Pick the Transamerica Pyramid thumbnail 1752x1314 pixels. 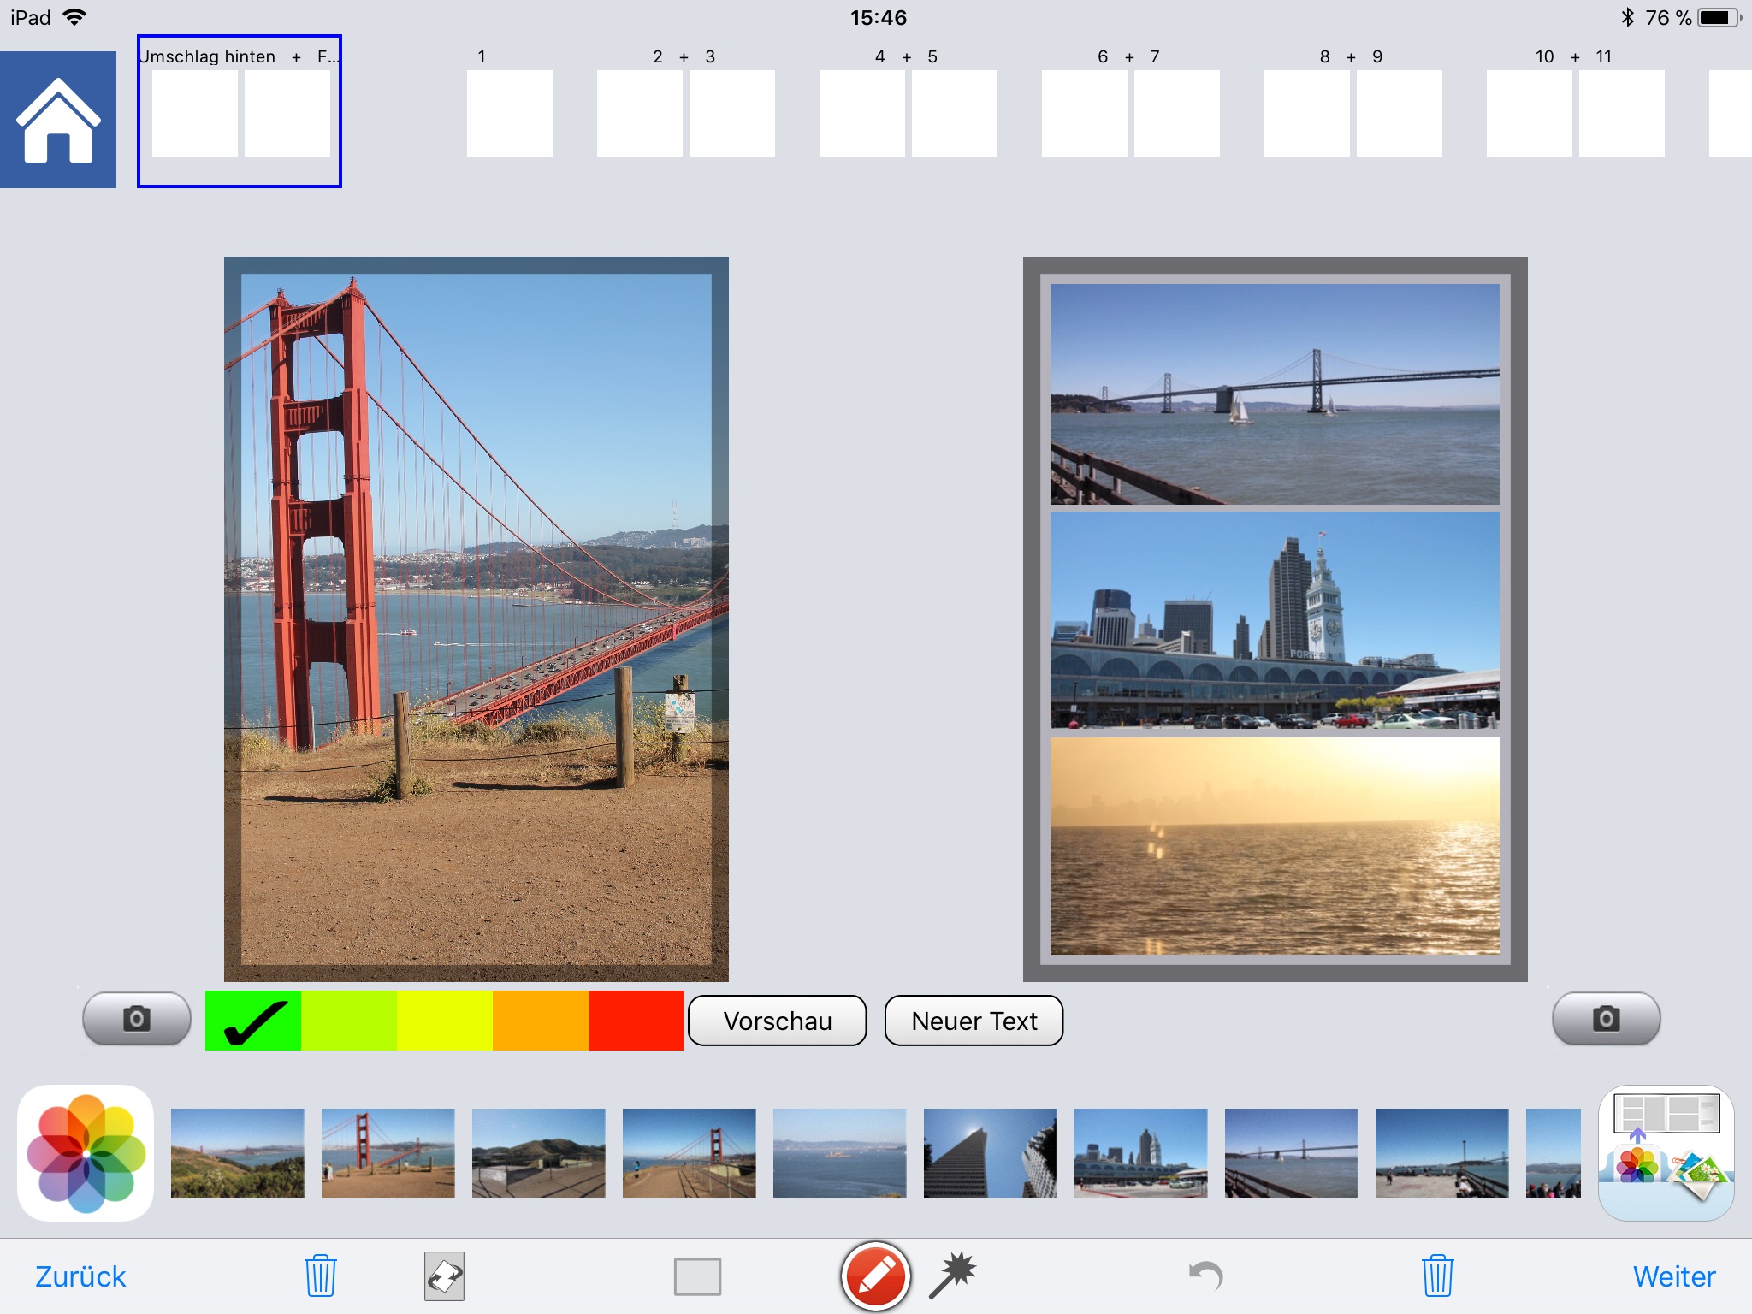pyautogui.click(x=991, y=1152)
